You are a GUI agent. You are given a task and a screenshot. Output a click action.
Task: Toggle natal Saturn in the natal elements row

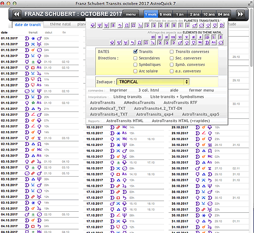click(133, 42)
